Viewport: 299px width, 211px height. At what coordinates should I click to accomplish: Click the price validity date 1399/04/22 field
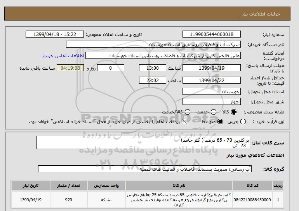coord(212,80)
